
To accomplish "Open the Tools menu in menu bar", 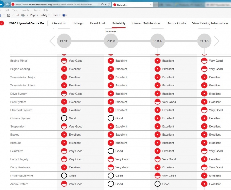I will 37,10.
